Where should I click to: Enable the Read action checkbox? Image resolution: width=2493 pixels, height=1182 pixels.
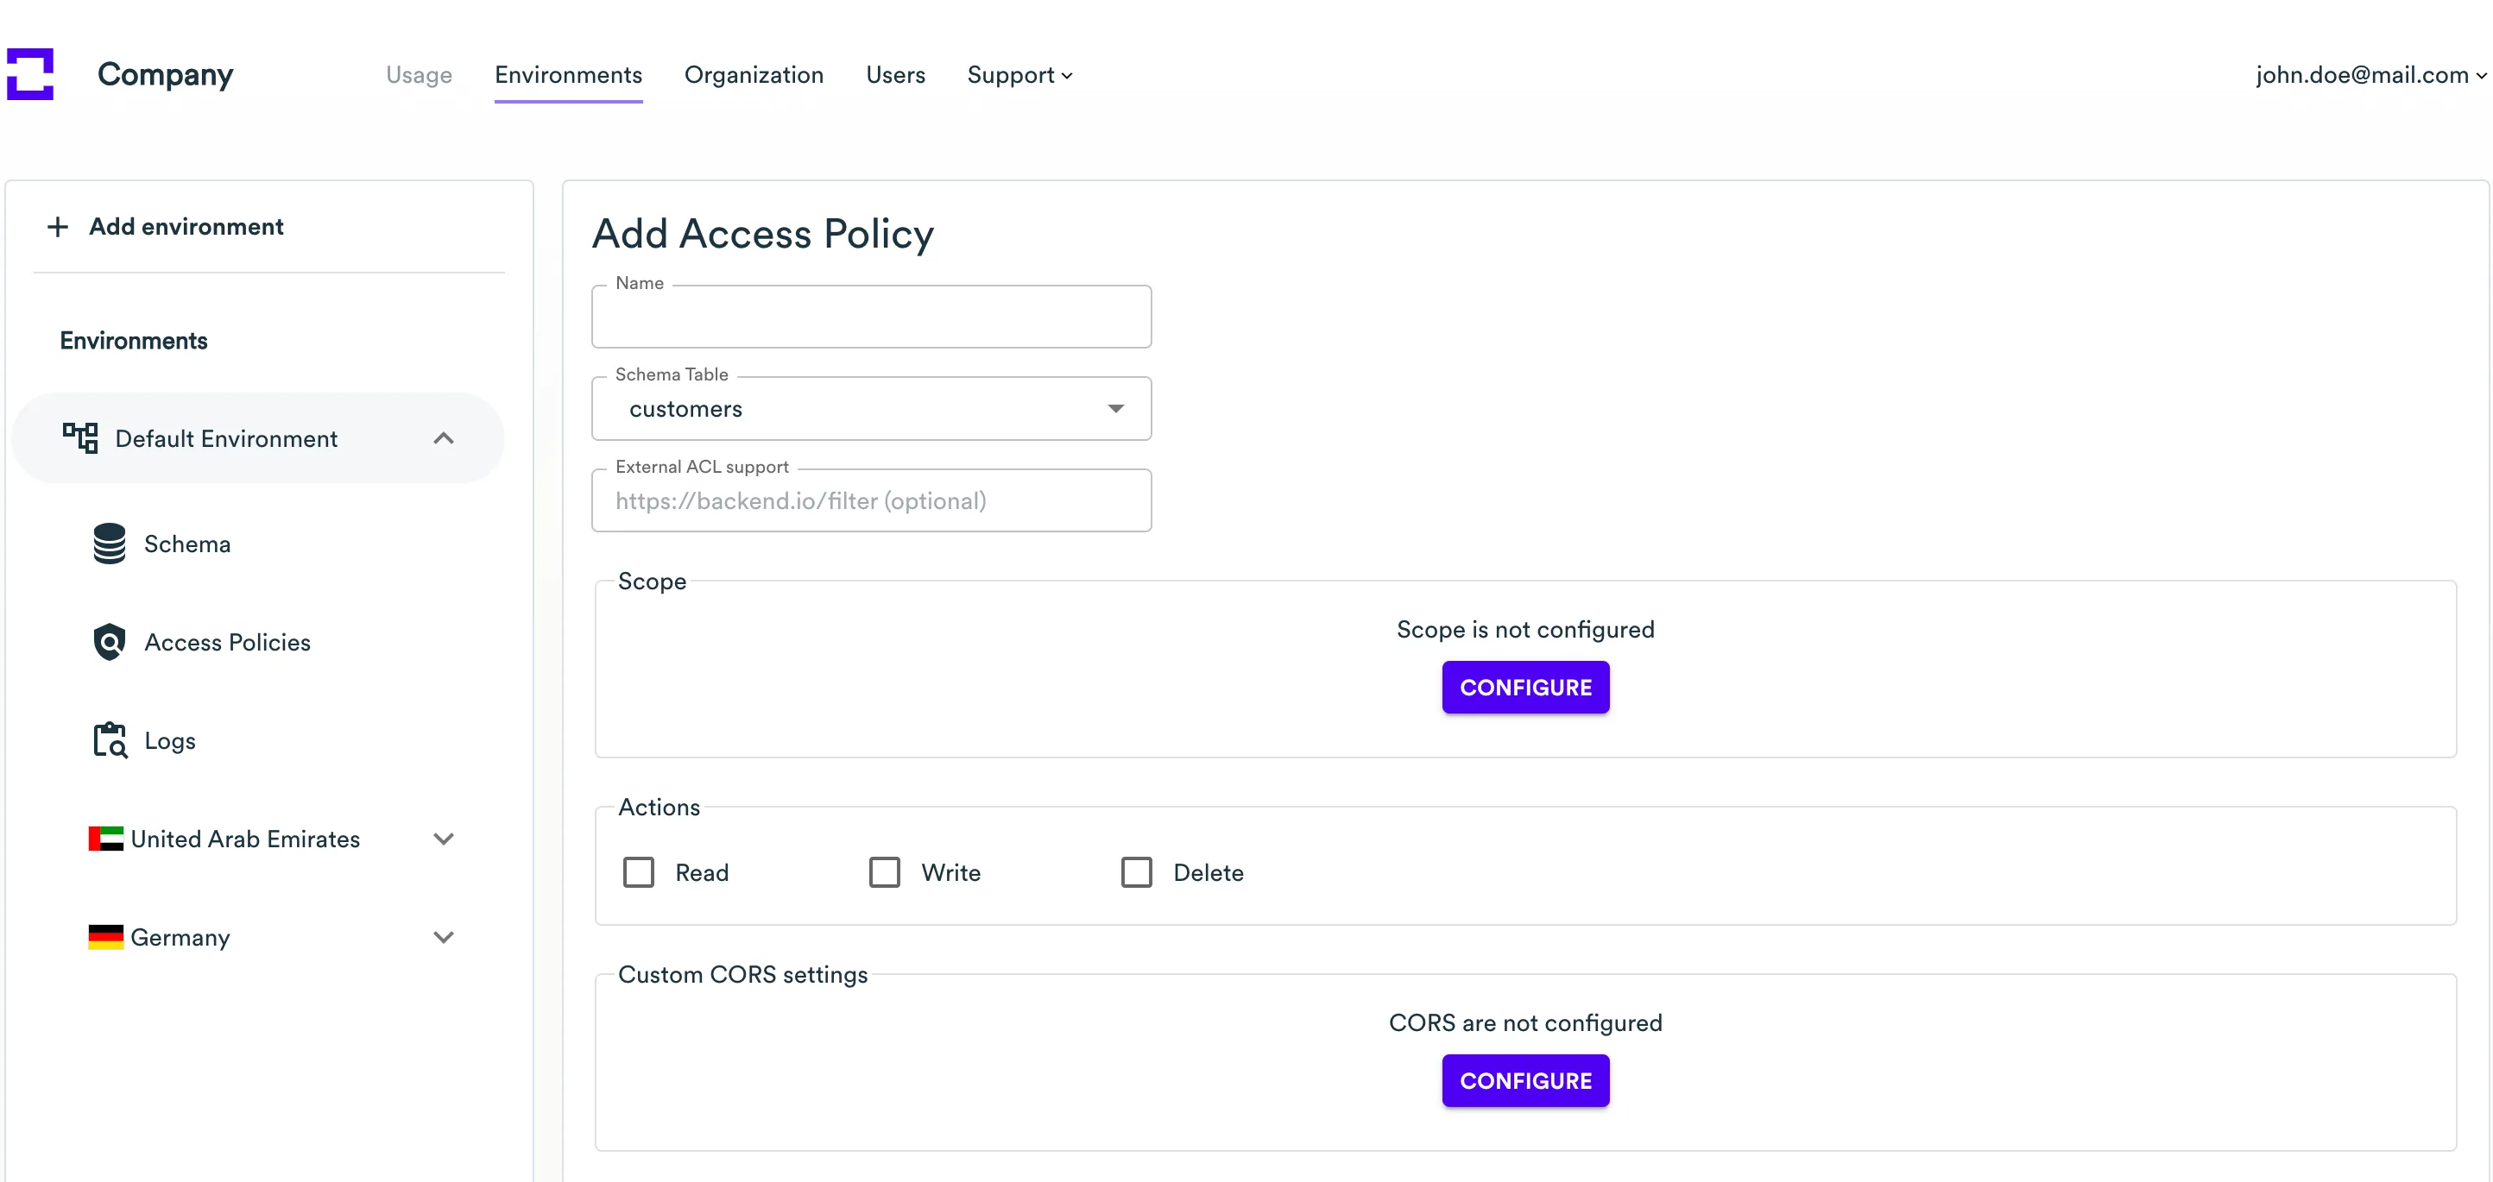639,872
